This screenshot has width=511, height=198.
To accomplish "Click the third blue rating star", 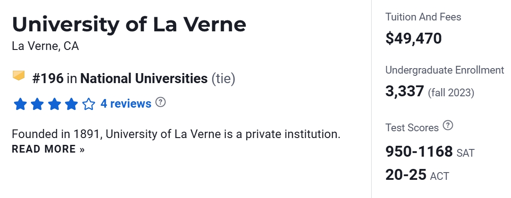I will [x=54, y=104].
